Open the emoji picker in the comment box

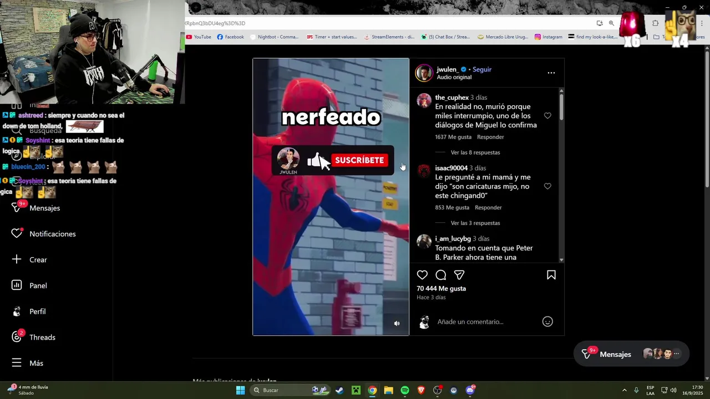[547, 321]
